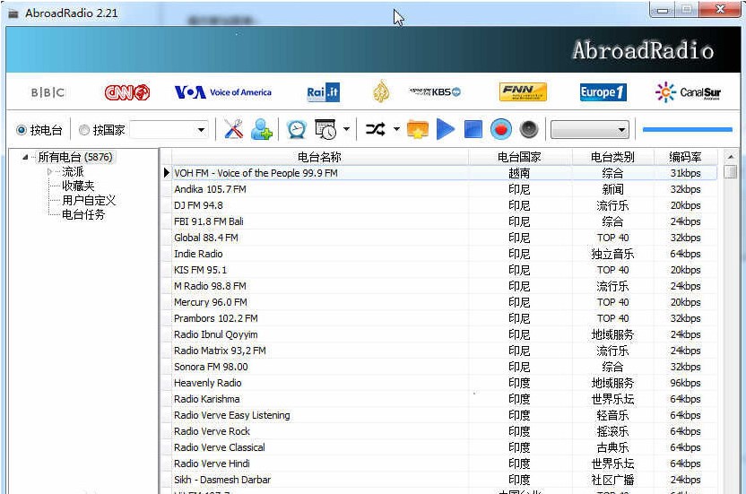Select 收藏夹 in the left tree
746x494 pixels.
coord(78,186)
